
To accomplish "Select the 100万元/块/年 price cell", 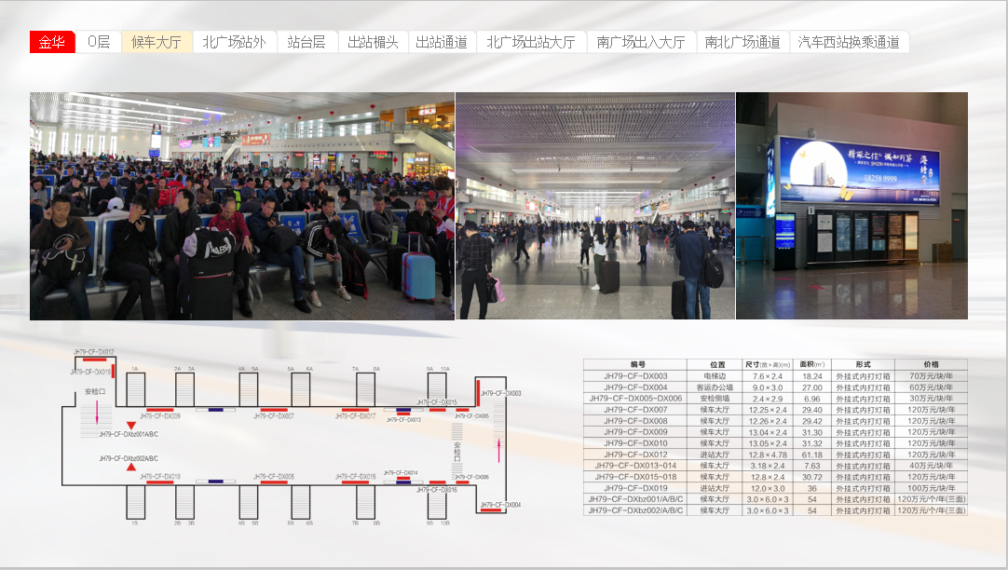I will [931, 488].
